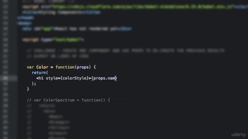
Task: Click '{props.nam}' expression text
Action: click(x=104, y=78)
